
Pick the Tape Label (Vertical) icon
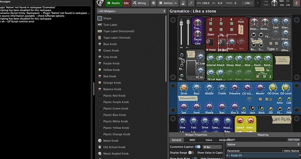pos(99,37)
